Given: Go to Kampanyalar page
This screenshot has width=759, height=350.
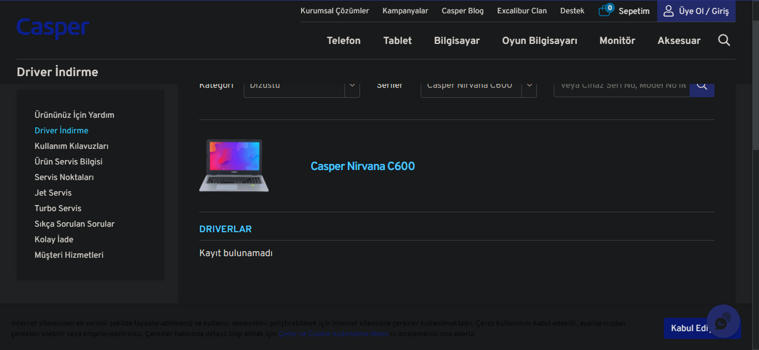Looking at the screenshot, I should coord(405,11).
